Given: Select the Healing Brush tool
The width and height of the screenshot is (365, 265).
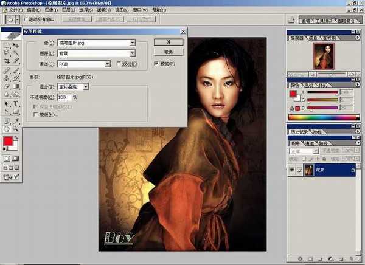Looking at the screenshot, I should point(7,70).
